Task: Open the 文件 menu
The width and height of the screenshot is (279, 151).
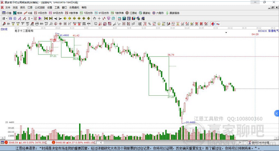Action: click(8, 7)
